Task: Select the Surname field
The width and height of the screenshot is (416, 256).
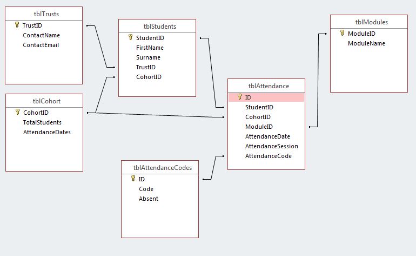Action: click(149, 57)
